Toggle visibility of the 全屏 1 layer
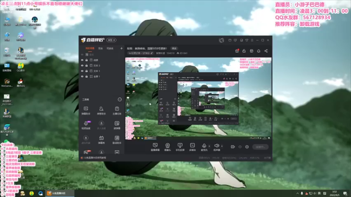The width and height of the screenshot is (351, 197). click(x=82, y=76)
